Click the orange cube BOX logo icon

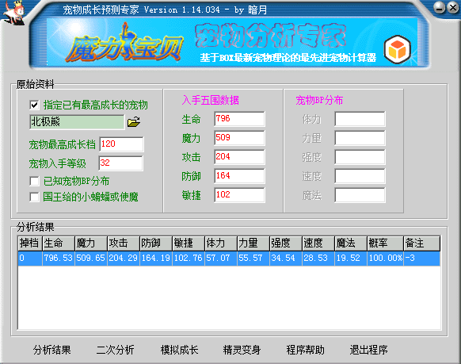pos(397,49)
